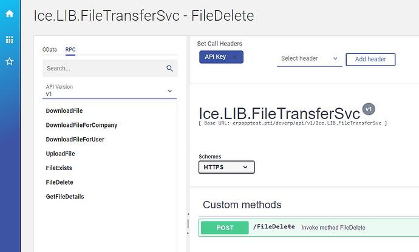Image resolution: width=419 pixels, height=252 pixels.
Task: Select the UploadFile method
Action: [60, 154]
